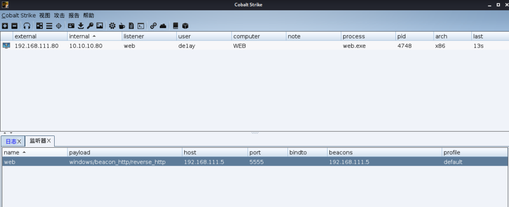Collapse bottom pane with split down arrow
509x207 pixels.
[x=11, y=133]
